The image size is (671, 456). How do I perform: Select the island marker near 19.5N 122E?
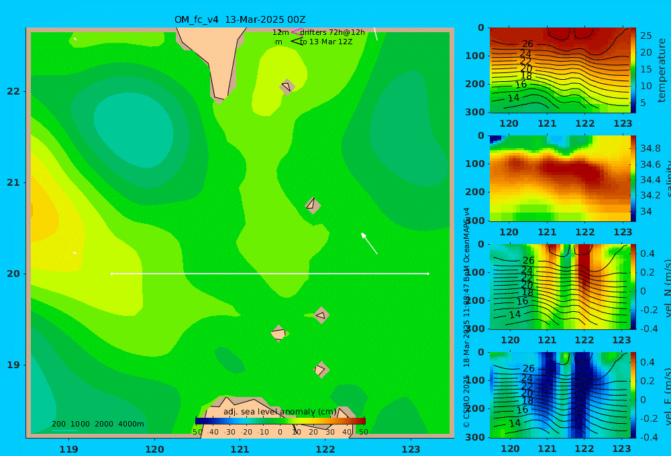point(321,315)
